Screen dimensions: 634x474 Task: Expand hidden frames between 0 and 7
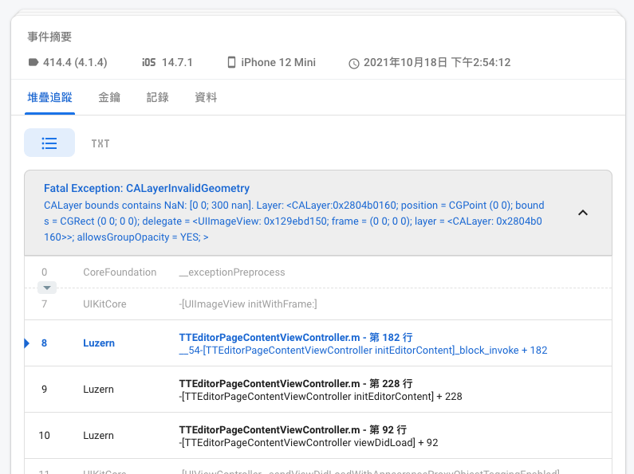click(47, 288)
